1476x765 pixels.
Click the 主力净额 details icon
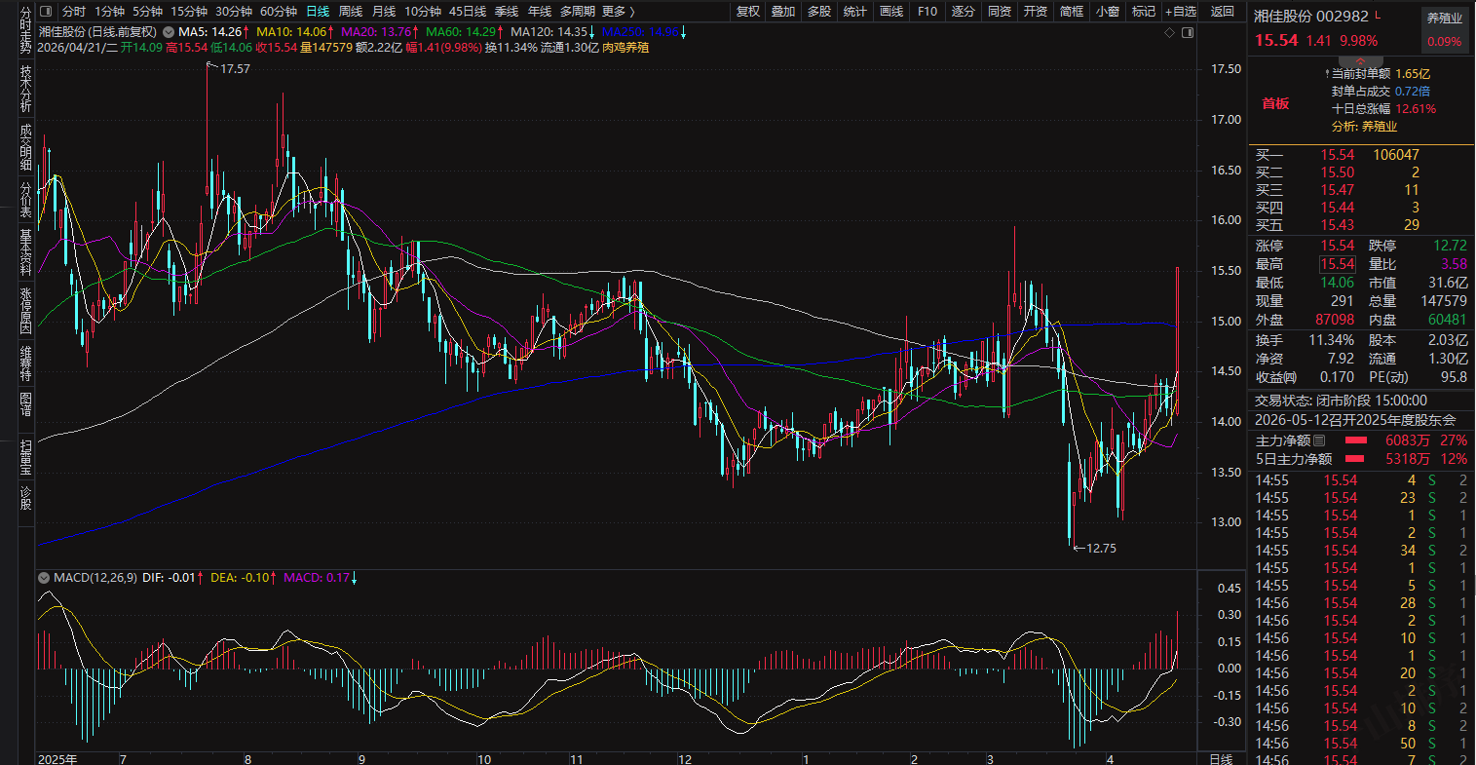1320,441
